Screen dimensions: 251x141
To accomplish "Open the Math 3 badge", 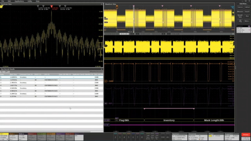I will [32, 137].
